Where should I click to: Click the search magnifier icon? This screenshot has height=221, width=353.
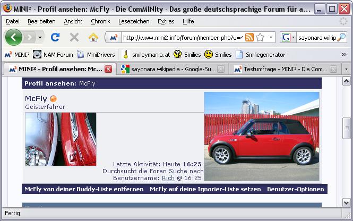click(x=341, y=38)
